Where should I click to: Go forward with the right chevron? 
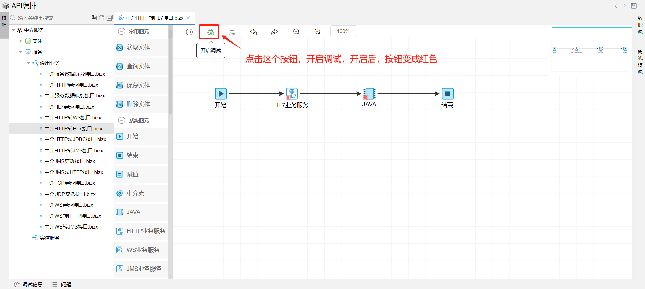(x=625, y=6)
